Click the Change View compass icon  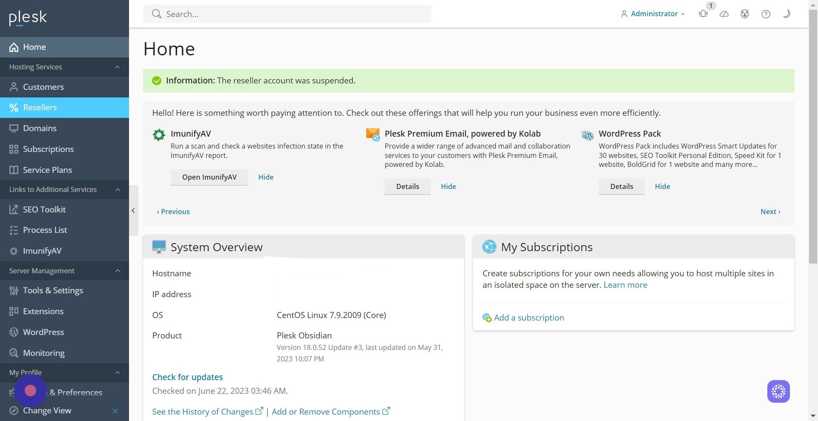[x=14, y=411]
